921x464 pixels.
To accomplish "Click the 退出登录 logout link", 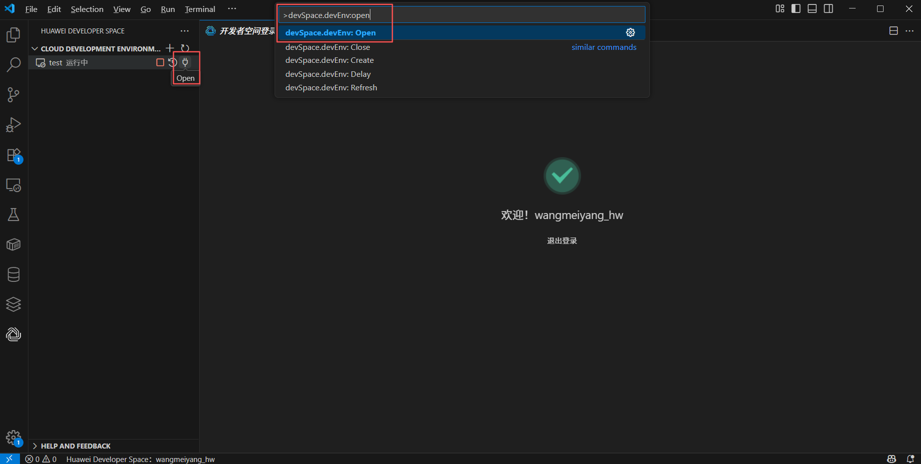I will tap(562, 241).
